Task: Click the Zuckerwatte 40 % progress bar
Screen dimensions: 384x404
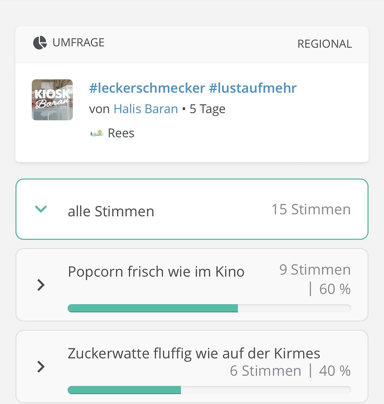Action: (x=209, y=390)
